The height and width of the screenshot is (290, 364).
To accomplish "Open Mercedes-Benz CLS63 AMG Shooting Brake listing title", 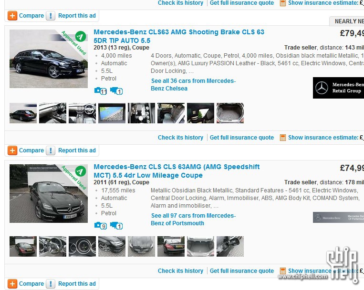I will tap(179, 36).
